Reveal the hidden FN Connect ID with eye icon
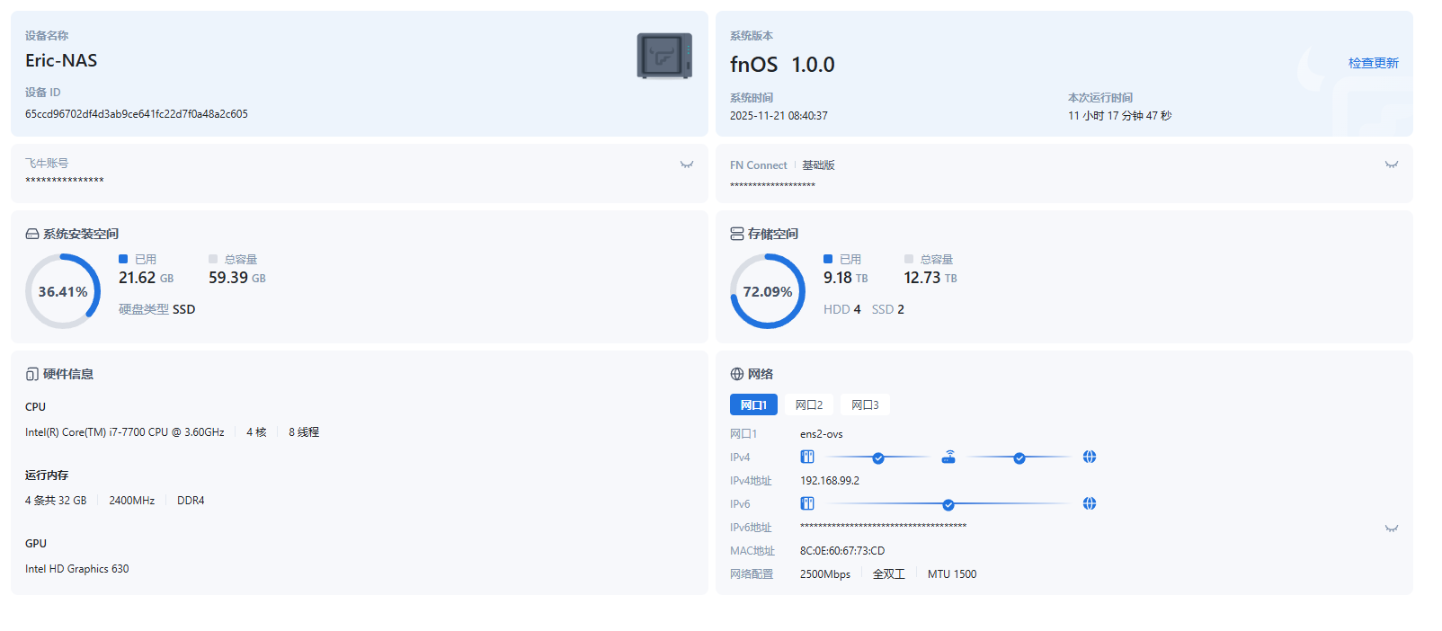 point(1392,164)
